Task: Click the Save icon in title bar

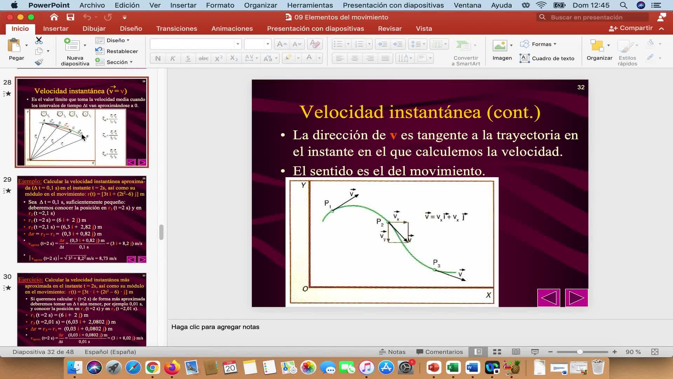Action: (x=70, y=17)
